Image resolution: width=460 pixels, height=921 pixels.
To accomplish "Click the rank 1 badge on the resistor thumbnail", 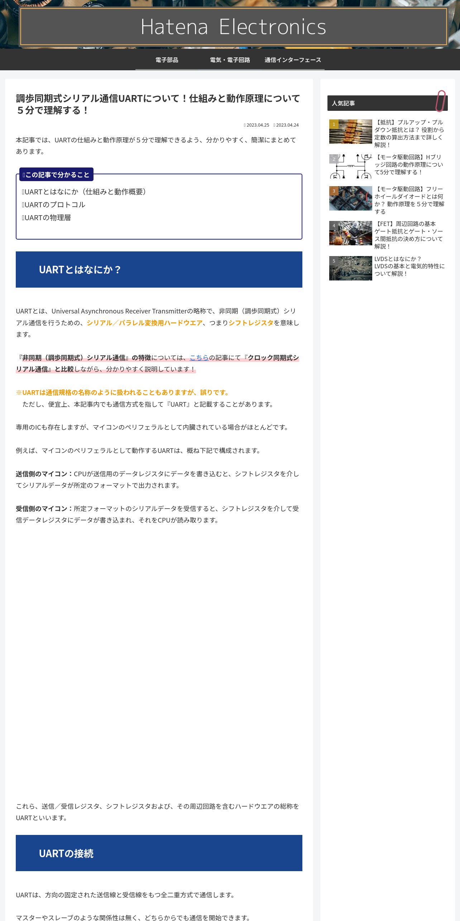I will coord(334,124).
